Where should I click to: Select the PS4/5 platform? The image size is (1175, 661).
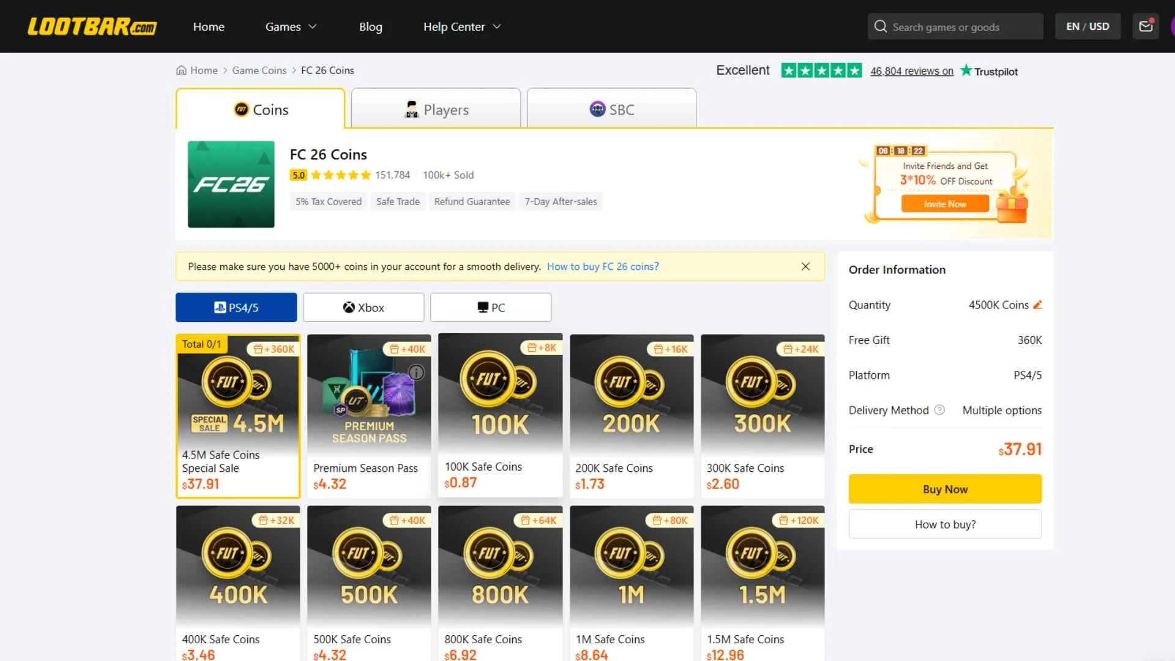click(236, 307)
